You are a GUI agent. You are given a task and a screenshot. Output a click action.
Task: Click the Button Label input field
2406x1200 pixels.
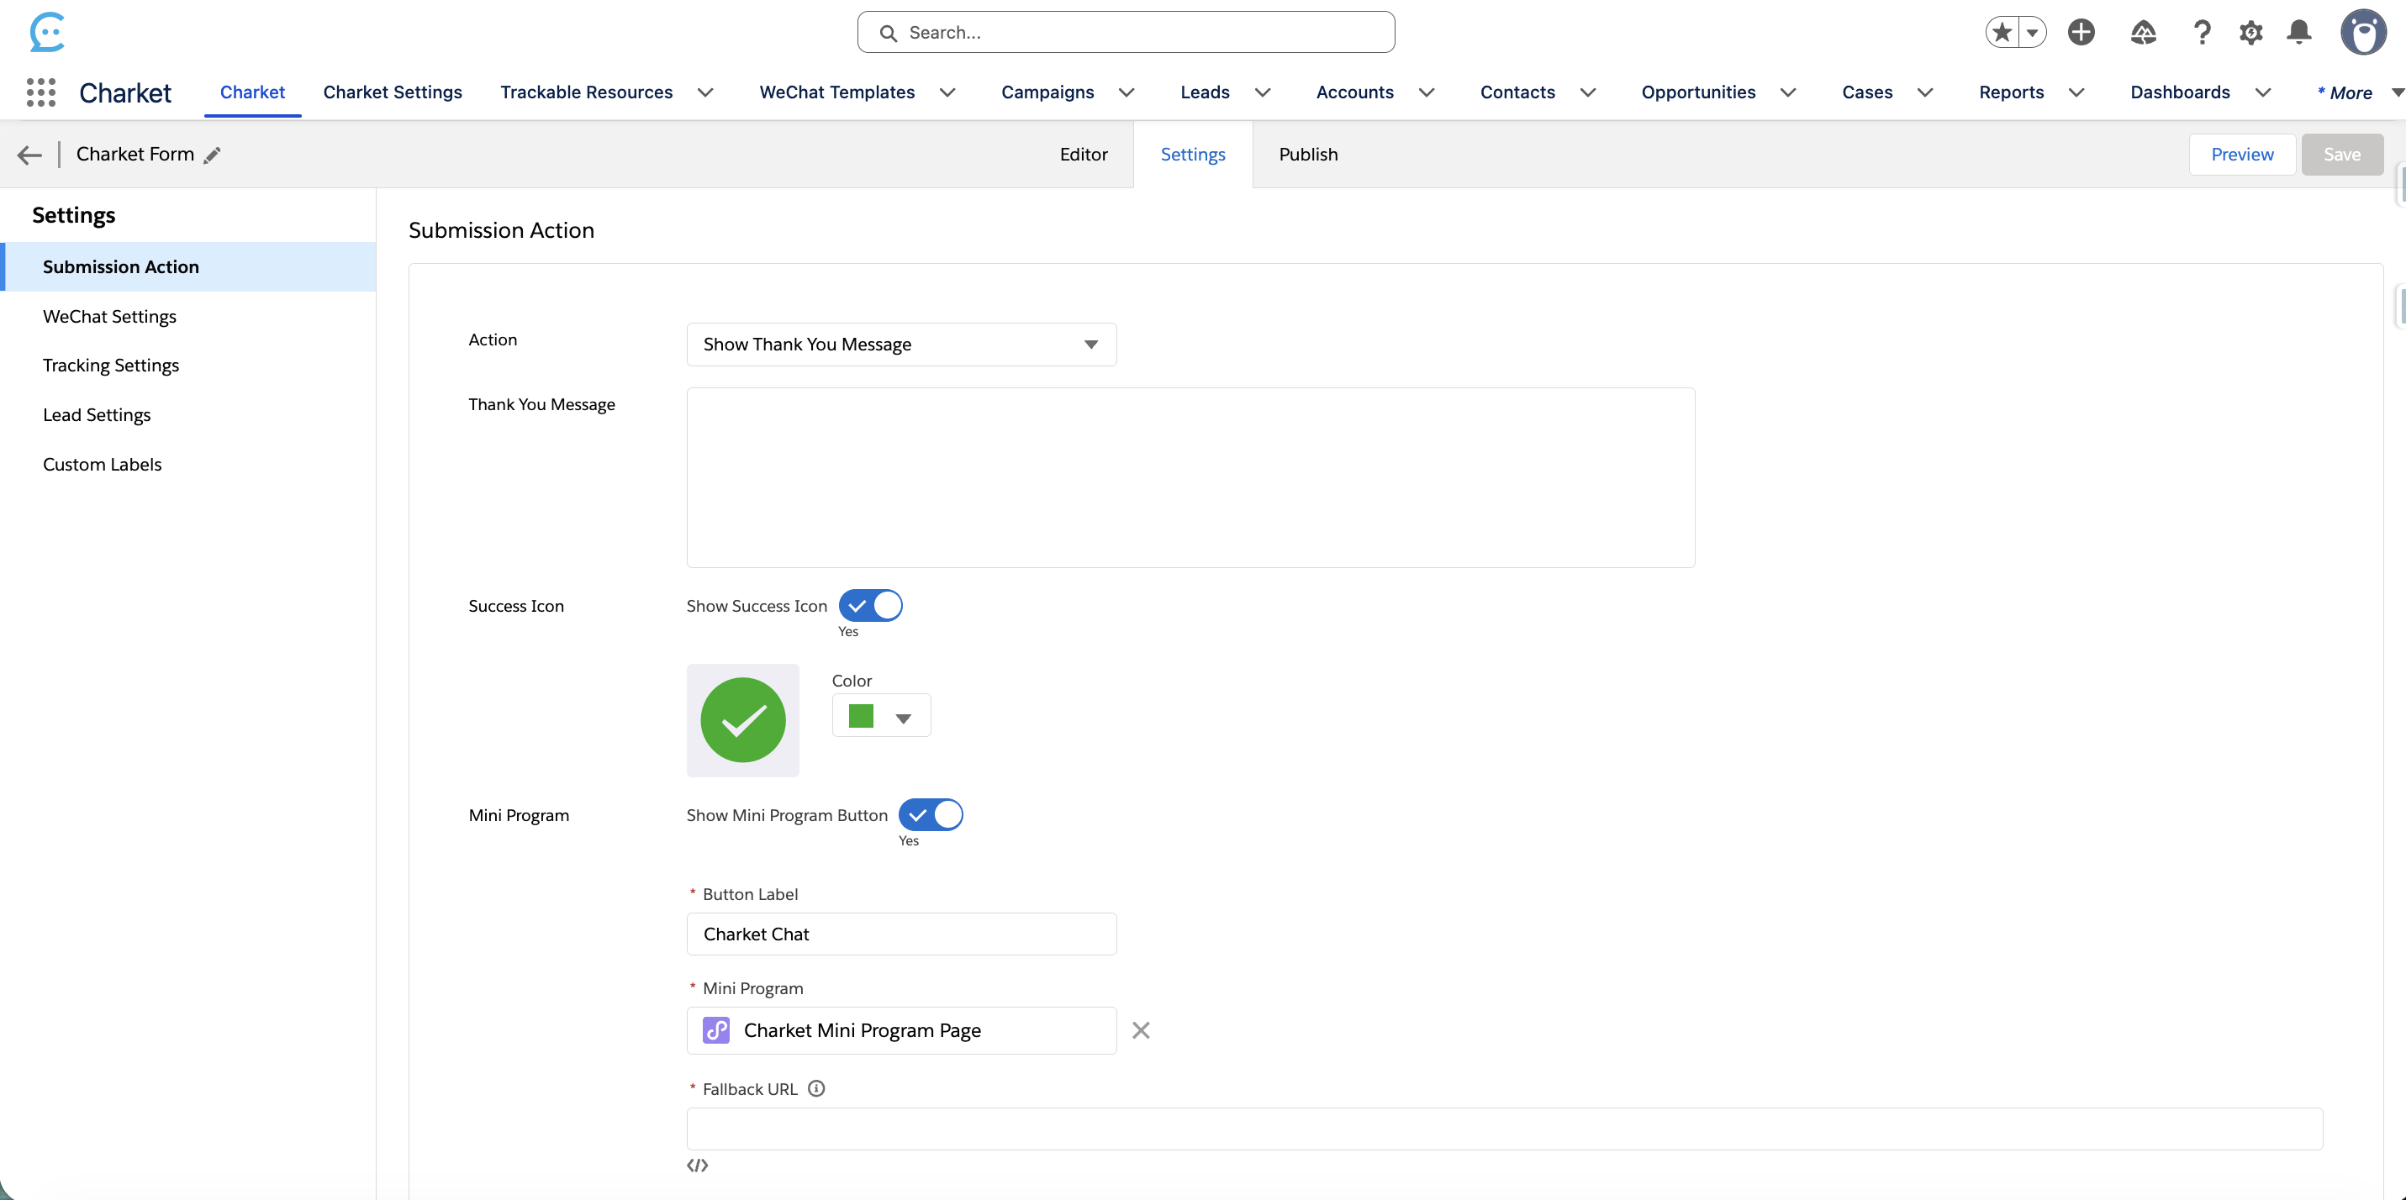pos(901,934)
